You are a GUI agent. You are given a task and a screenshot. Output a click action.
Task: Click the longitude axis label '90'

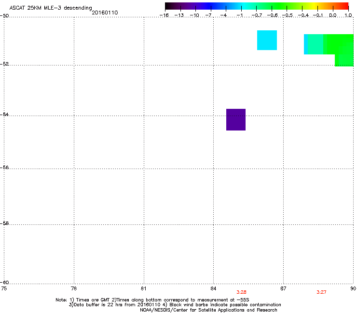353,288
